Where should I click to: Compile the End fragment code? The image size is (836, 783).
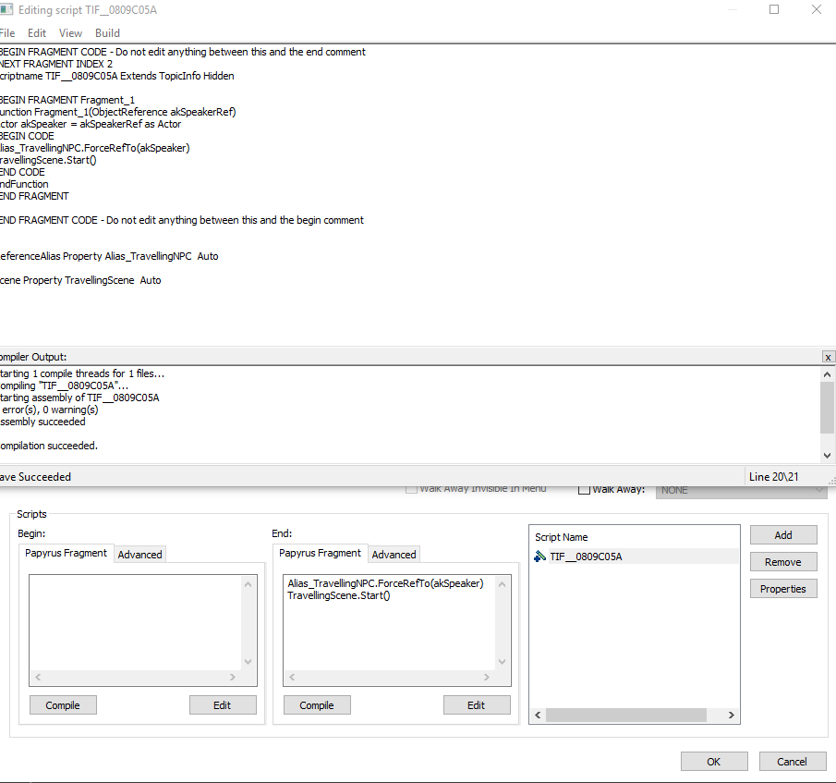tap(317, 704)
